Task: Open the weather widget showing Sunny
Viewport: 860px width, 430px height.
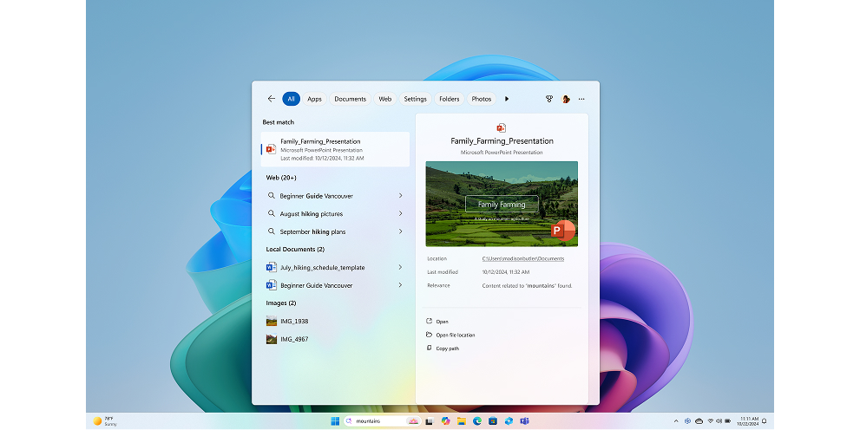Action: [104, 420]
